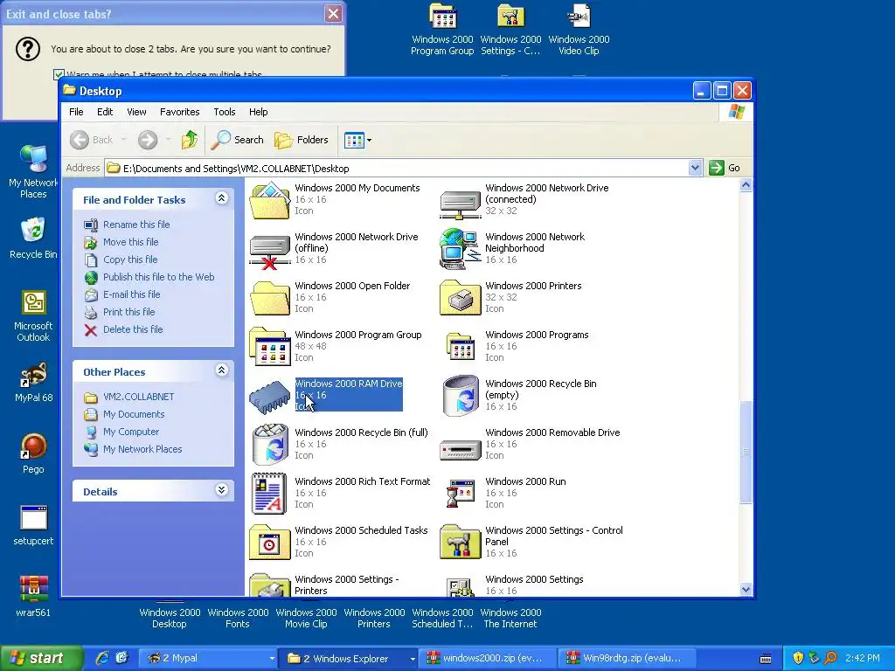Open the View menu
This screenshot has height=671, width=895.
135,112
